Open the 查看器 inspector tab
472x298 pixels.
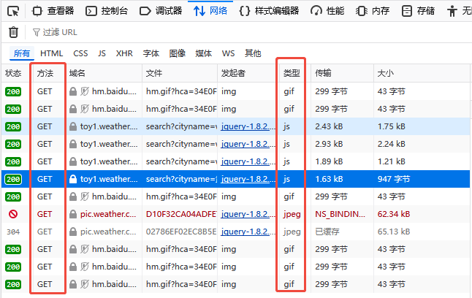point(53,11)
